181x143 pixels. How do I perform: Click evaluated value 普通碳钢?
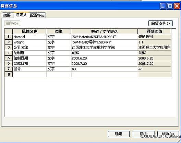(155, 37)
